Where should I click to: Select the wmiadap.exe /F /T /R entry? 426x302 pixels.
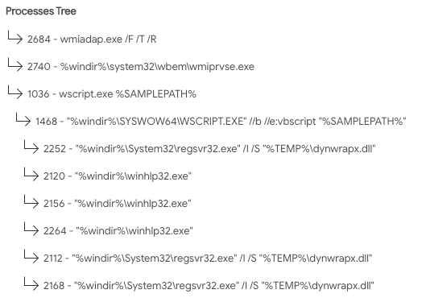point(92,39)
